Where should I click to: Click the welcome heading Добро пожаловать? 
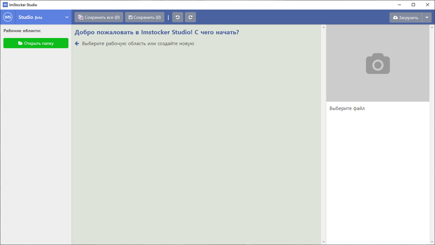point(157,33)
